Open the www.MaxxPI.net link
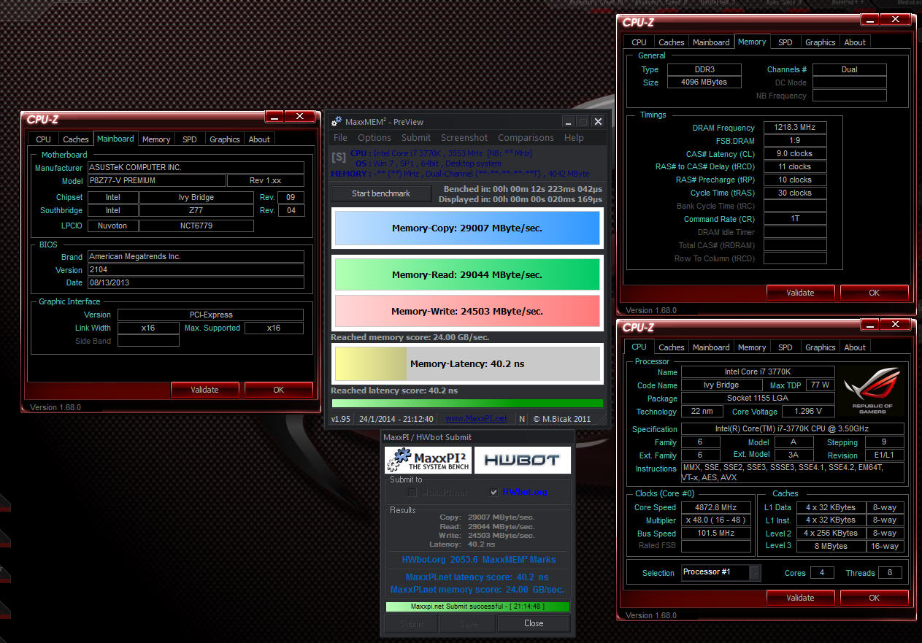 coord(477,419)
